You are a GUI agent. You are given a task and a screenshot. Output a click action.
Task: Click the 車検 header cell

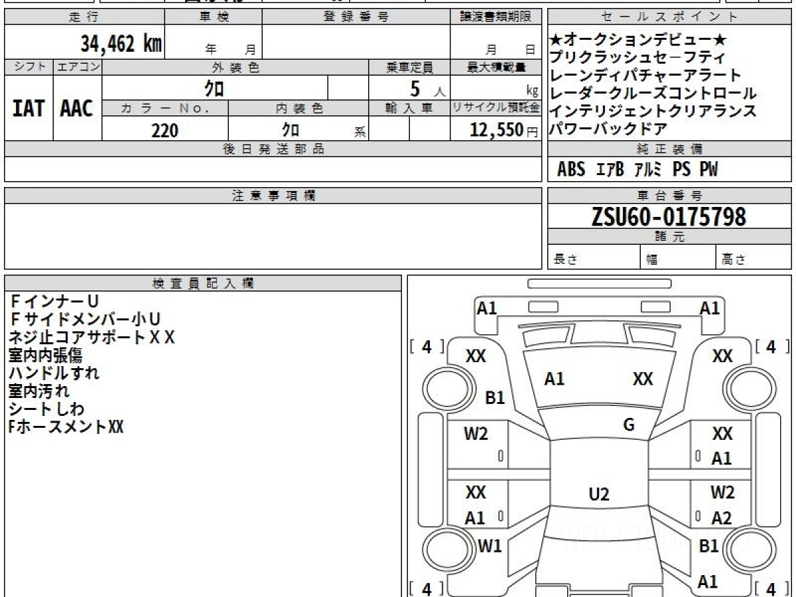point(214,17)
